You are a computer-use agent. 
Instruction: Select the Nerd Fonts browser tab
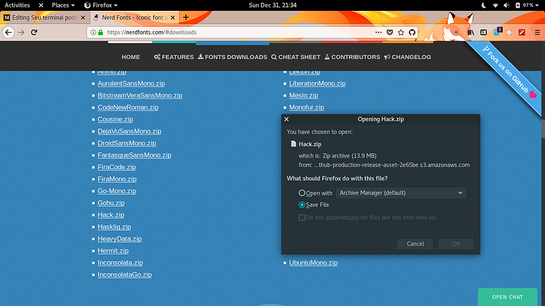coord(134,18)
